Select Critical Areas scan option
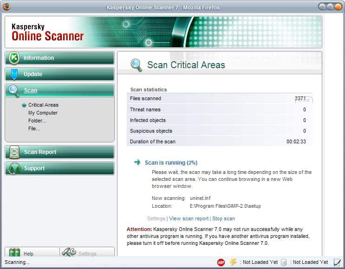 43,105
